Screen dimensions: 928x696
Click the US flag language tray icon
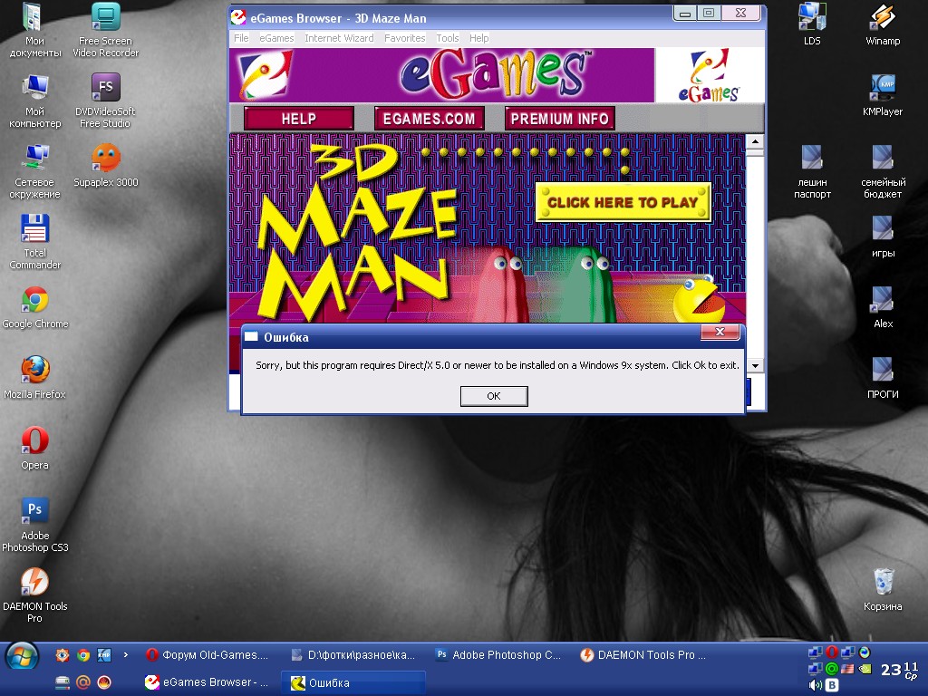[847, 669]
